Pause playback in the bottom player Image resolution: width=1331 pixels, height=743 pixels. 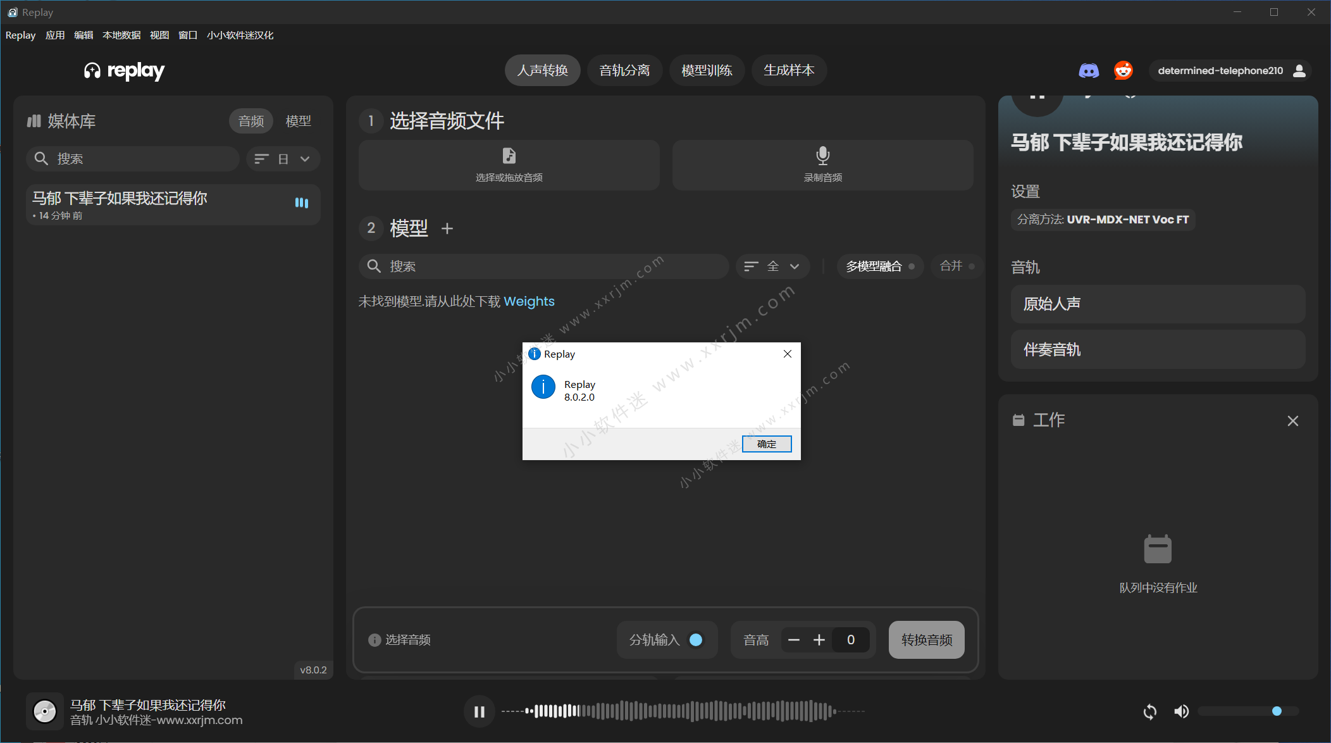pos(480,711)
